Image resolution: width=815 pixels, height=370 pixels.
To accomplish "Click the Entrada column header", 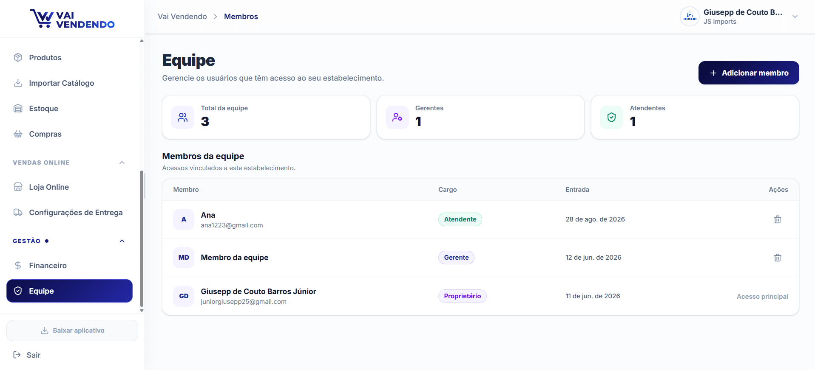I will click(x=577, y=190).
